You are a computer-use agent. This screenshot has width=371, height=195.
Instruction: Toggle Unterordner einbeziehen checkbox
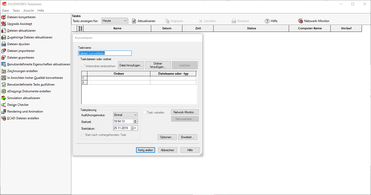click(83, 66)
